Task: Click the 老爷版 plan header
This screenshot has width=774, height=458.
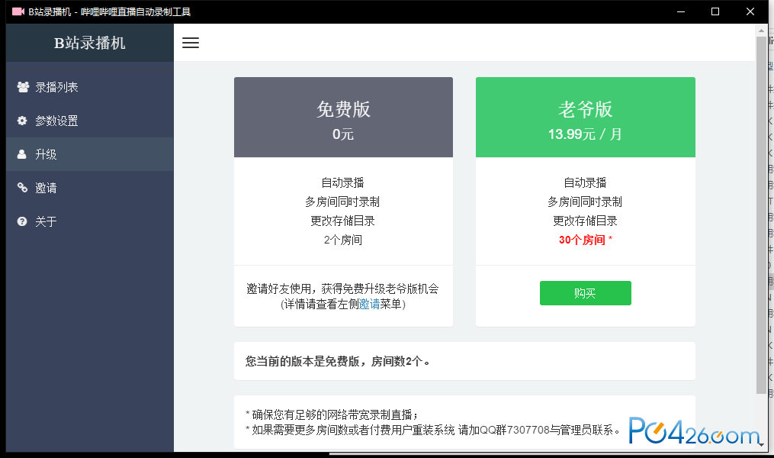Action: coord(586,117)
